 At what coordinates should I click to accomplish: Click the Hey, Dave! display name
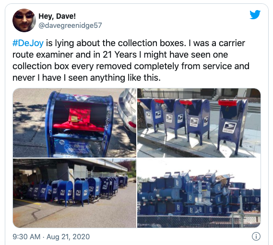57,16
